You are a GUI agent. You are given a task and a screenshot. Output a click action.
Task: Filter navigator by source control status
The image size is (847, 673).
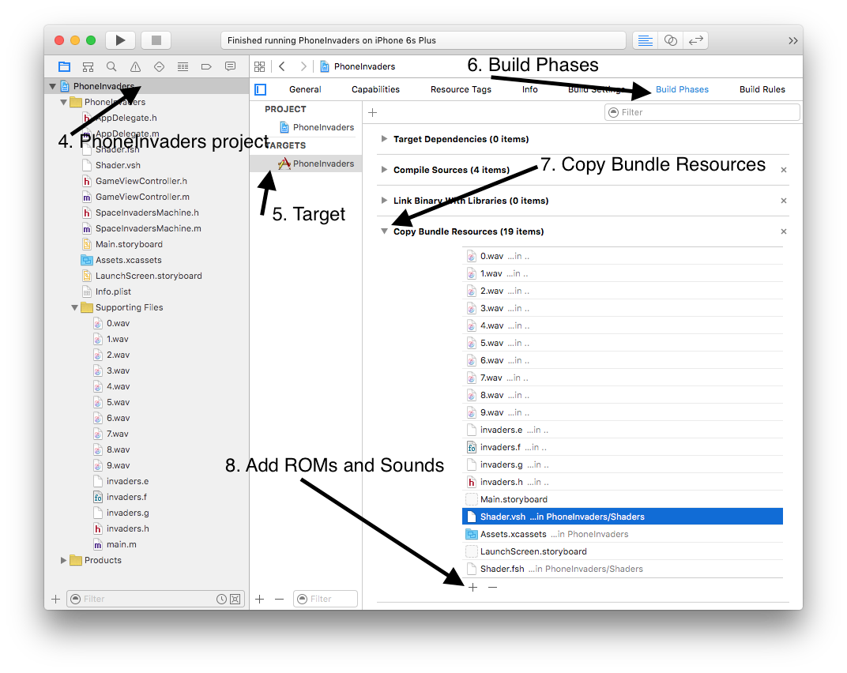[x=235, y=599]
